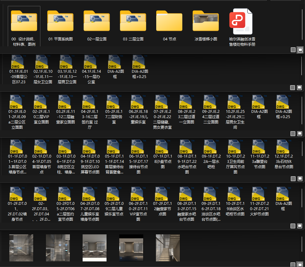305x267 pixels.
Task: Select DWG file 05-1F.DT.11 首层接待台背景壁龛
Action: pos(114,157)
